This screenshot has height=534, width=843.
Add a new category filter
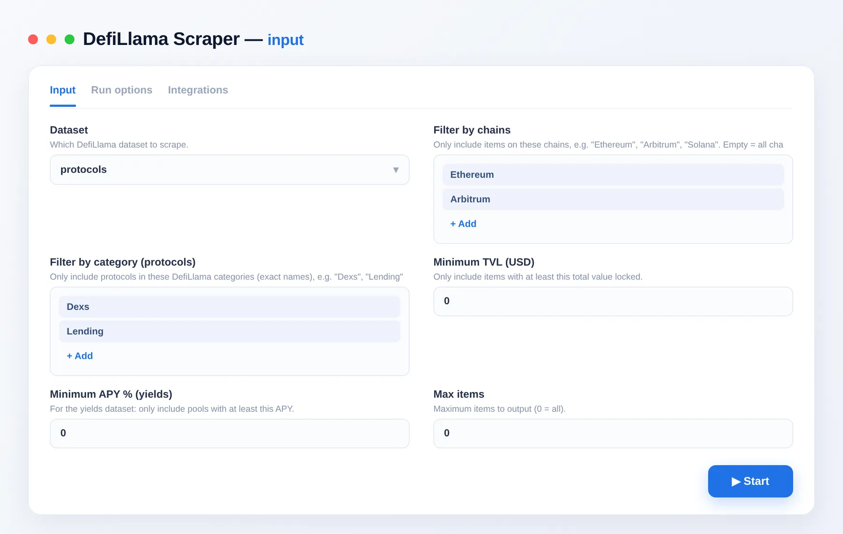pos(80,356)
